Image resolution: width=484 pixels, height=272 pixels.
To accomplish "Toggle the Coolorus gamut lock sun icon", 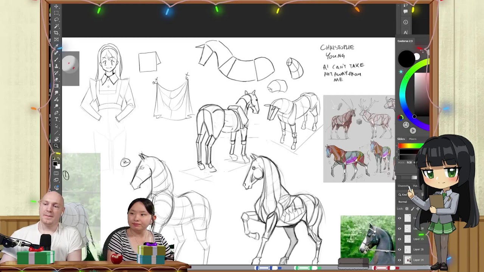I will point(400,72).
